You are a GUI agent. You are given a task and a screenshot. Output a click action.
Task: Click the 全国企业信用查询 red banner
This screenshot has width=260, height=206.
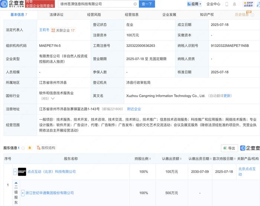tap(40, 4)
